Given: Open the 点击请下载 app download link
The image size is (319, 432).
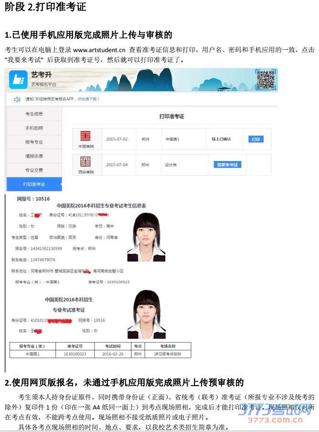Looking at the screenshot, I should pos(88,99).
